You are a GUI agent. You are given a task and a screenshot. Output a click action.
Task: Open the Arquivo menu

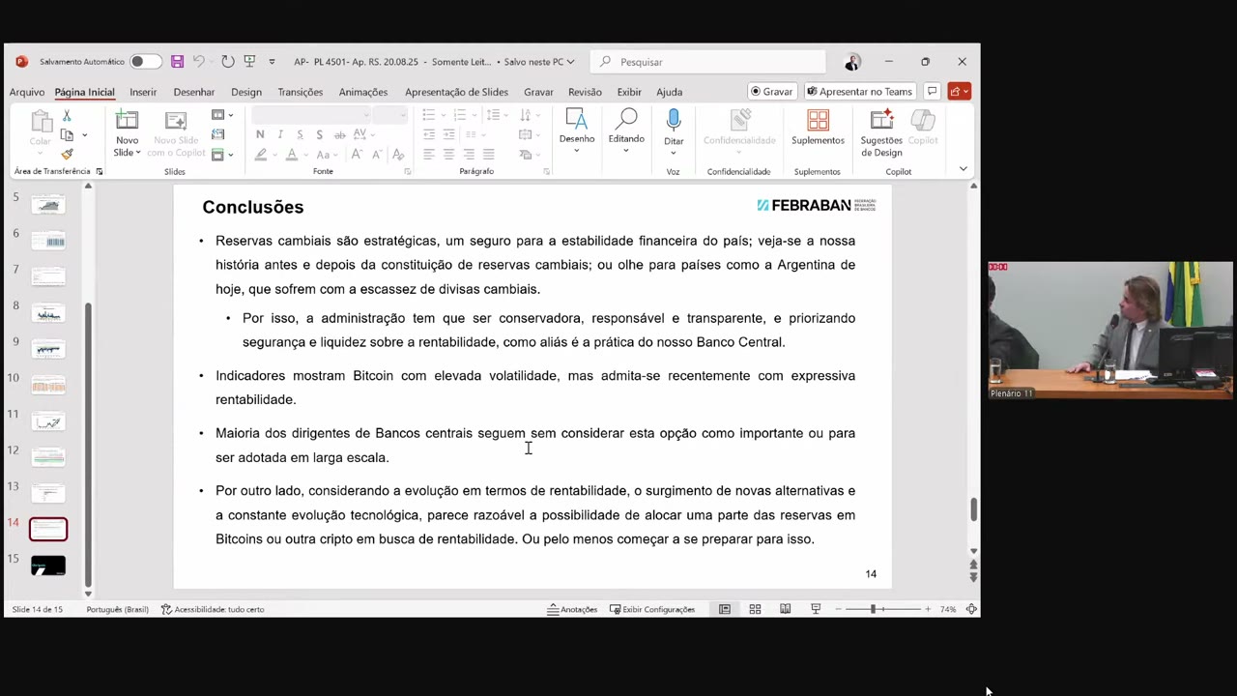pos(27,92)
